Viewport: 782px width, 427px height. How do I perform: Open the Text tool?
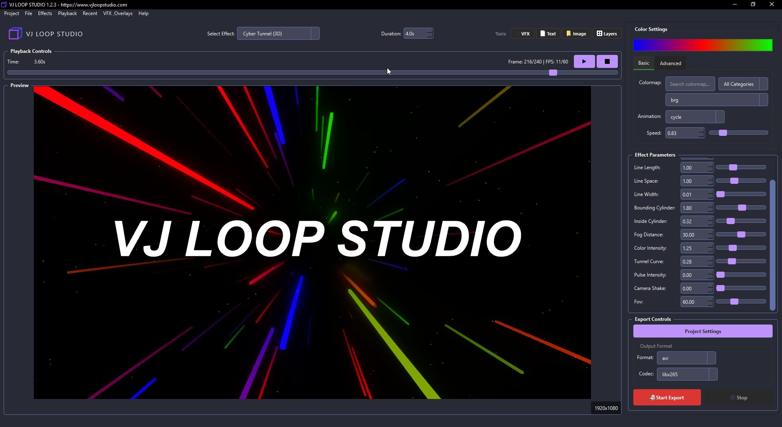point(548,33)
